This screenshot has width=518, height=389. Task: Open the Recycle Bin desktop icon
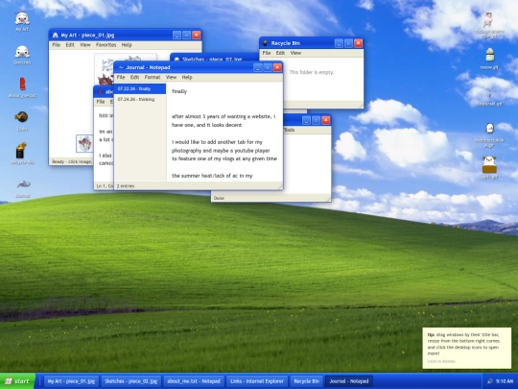[x=22, y=154]
